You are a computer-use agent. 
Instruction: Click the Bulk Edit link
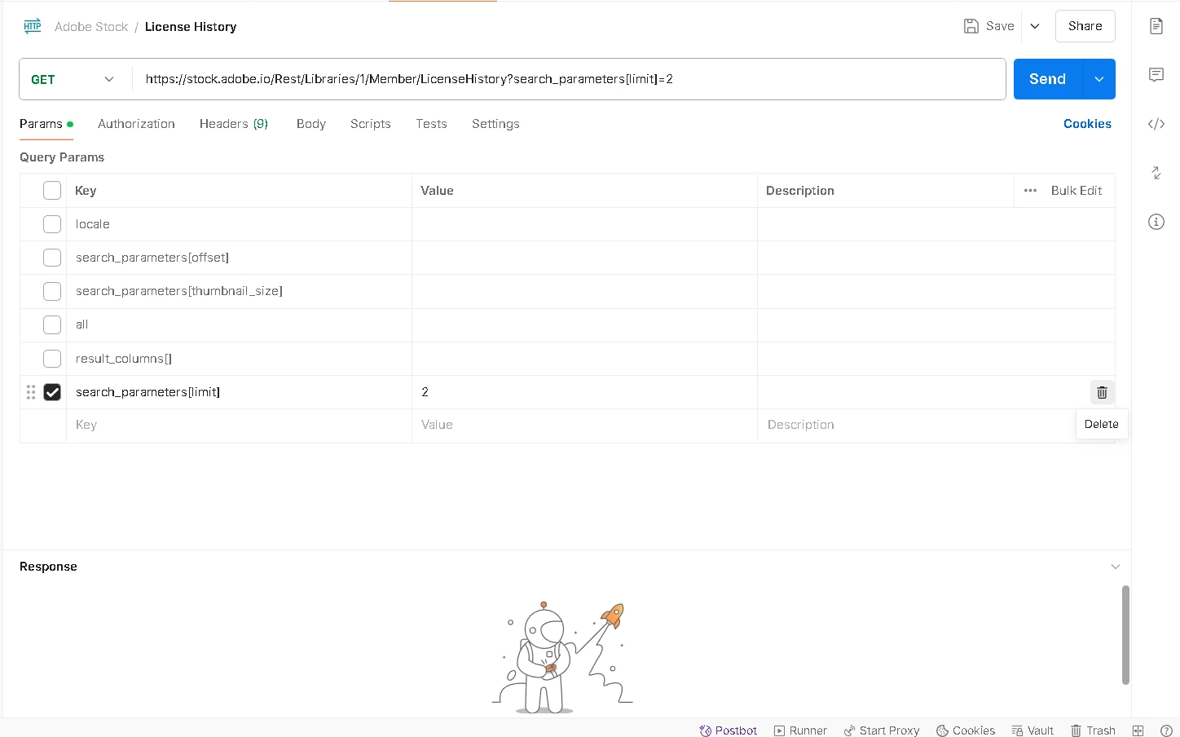pos(1077,191)
